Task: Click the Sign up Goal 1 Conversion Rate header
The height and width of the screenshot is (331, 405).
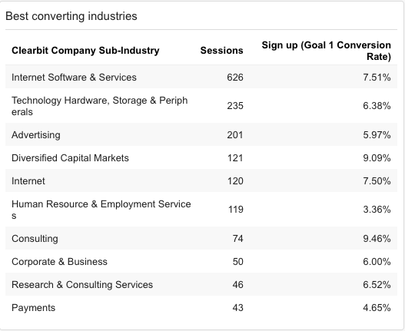Action: tap(326, 51)
